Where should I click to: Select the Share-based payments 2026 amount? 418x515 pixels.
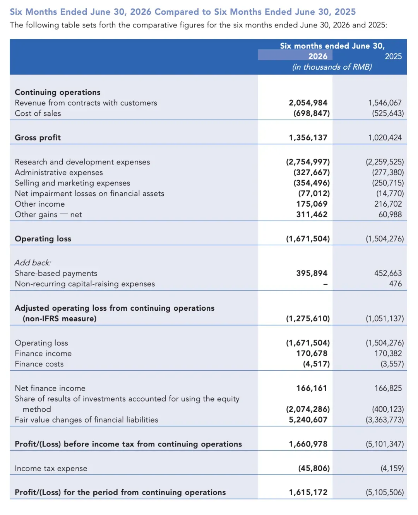coord(312,273)
